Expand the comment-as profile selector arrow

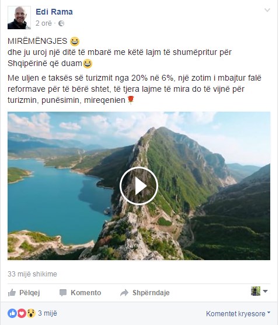pyautogui.click(x=265, y=291)
